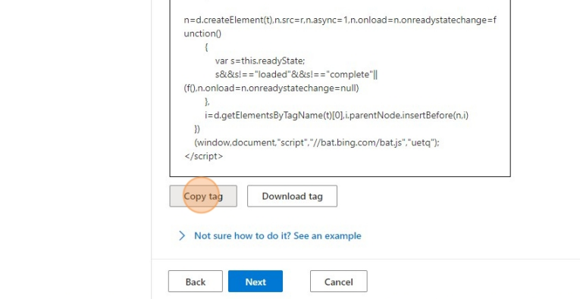Click the Download tag button
The image size is (580, 299).
pyautogui.click(x=292, y=196)
